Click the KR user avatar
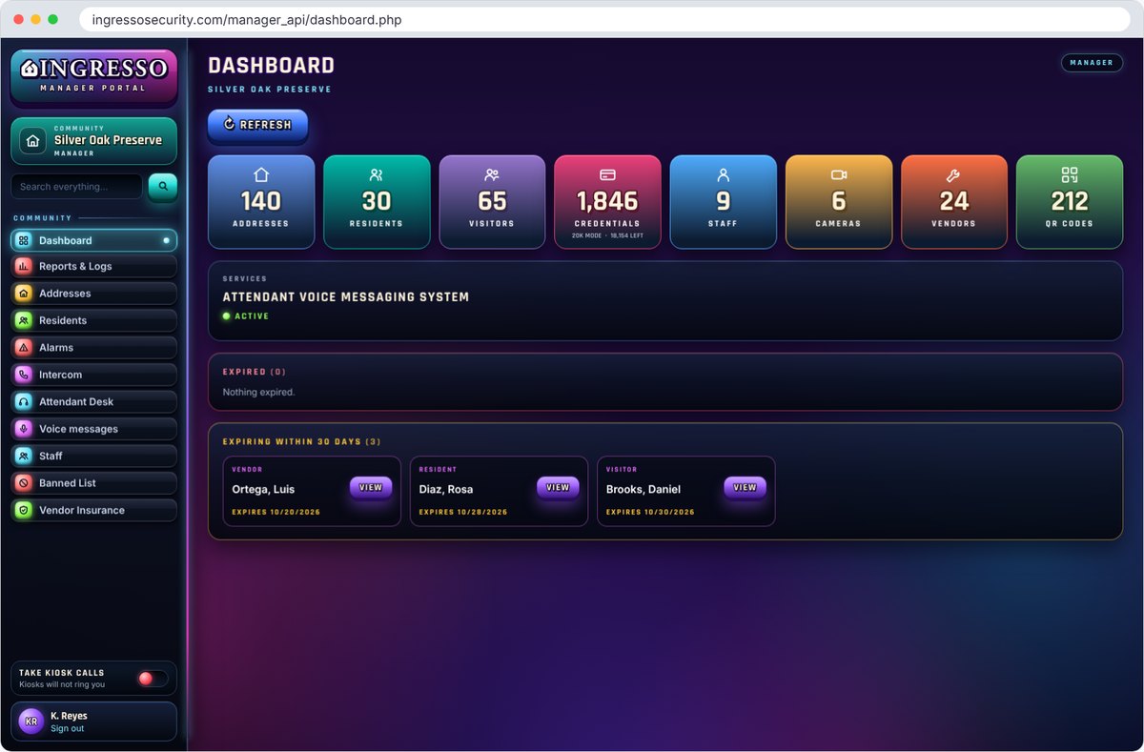The image size is (1144, 752). coord(31,722)
